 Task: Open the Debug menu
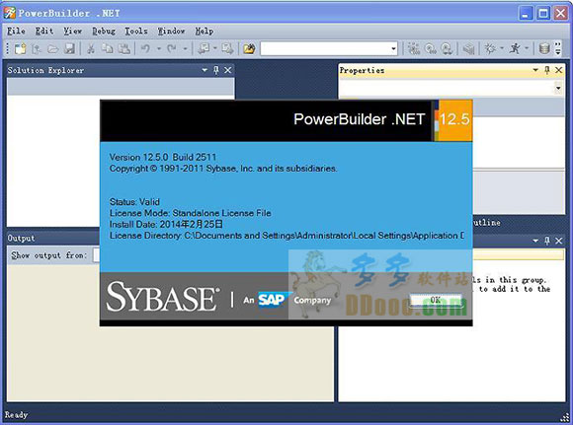pyautogui.click(x=104, y=32)
